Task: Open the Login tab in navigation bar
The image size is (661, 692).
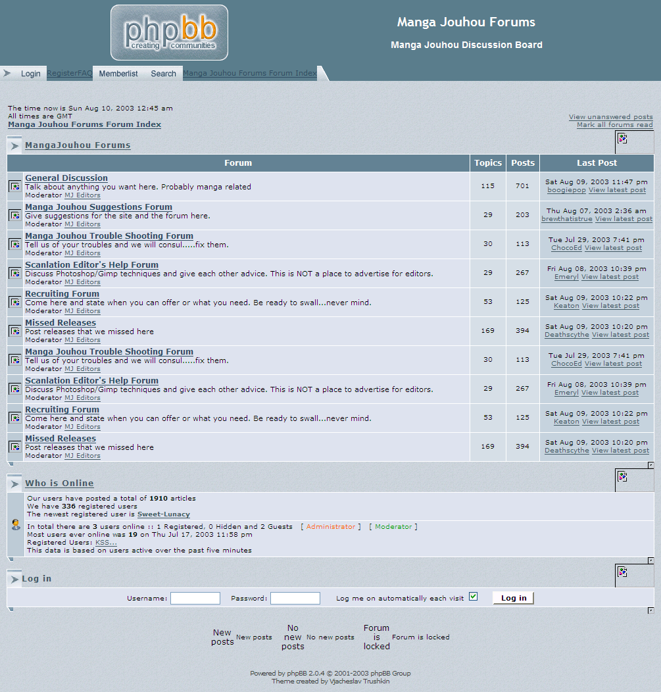Action: coord(30,74)
